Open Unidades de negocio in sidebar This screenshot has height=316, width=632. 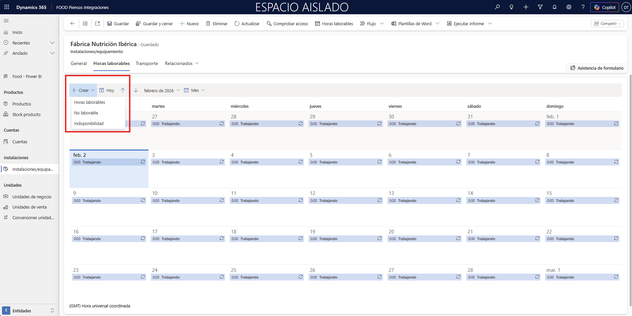point(32,197)
